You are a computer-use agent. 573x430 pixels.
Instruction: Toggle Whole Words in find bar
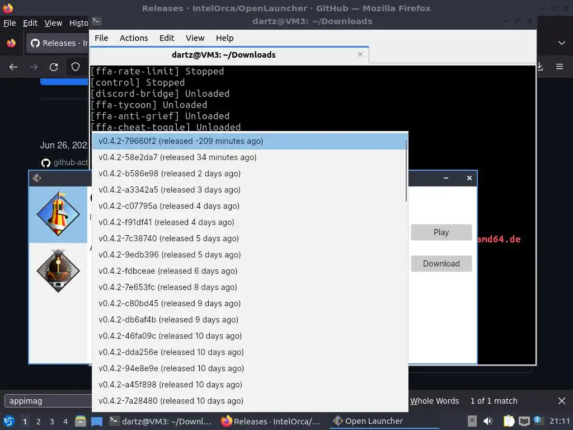click(x=434, y=401)
